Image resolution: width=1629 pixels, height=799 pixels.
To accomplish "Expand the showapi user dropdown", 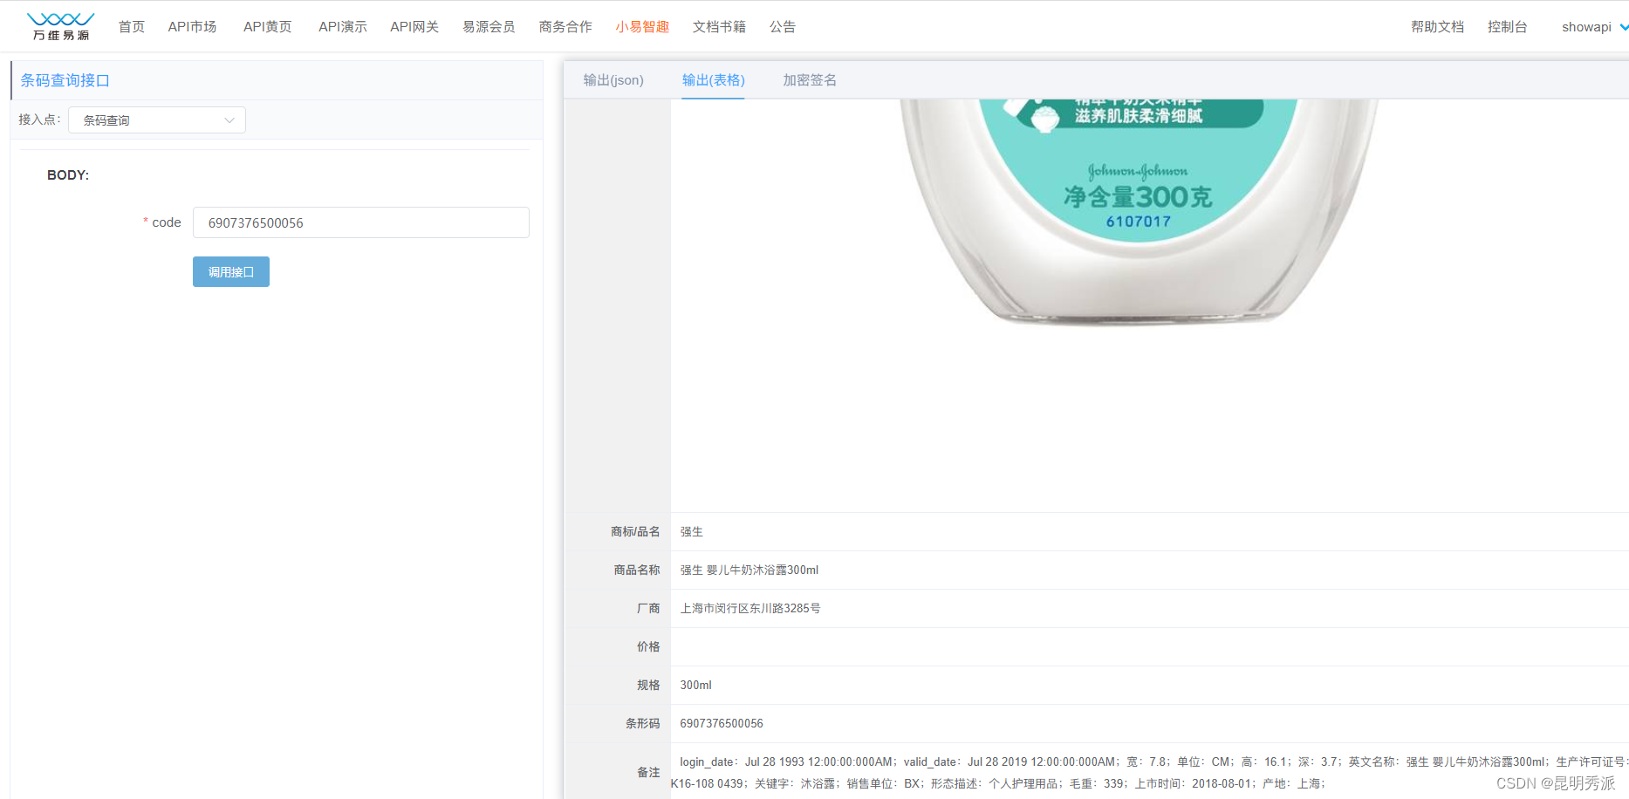I will pos(1594,27).
